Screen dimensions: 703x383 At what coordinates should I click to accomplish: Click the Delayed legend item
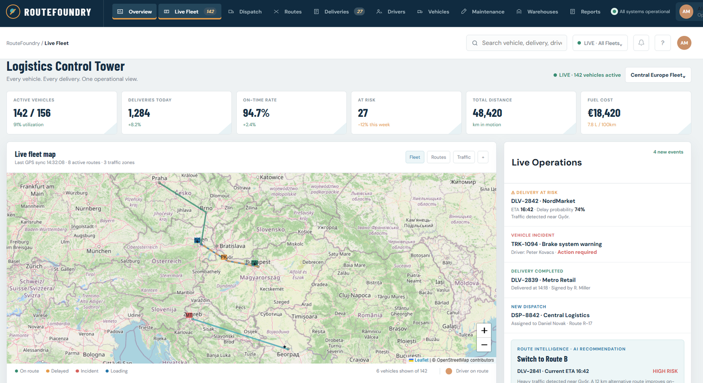tap(57, 371)
